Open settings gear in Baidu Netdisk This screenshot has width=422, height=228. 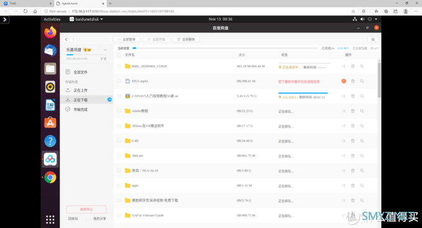click(x=373, y=39)
